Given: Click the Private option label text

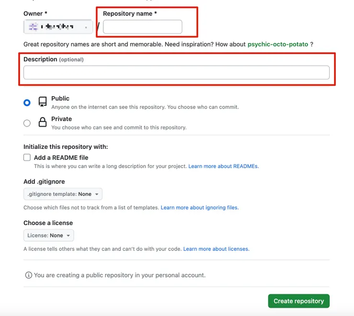Looking at the screenshot, I should 61,119.
